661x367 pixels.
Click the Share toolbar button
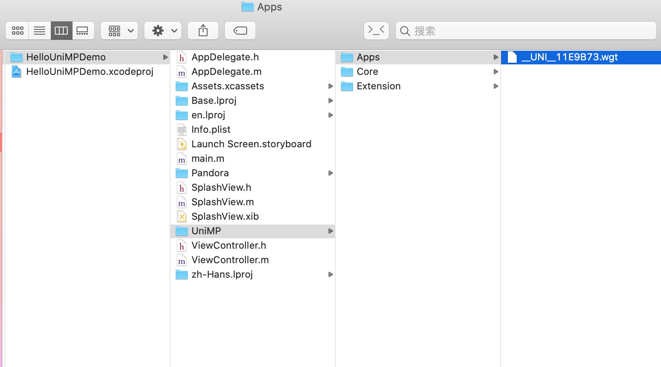pyautogui.click(x=203, y=31)
